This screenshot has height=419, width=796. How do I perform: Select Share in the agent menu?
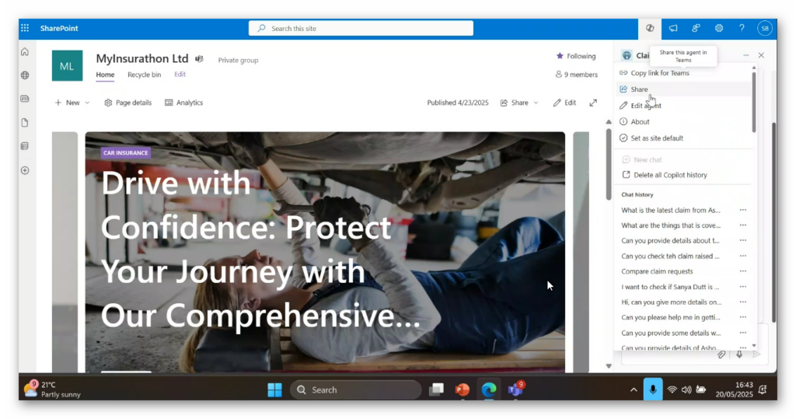[x=683, y=89]
